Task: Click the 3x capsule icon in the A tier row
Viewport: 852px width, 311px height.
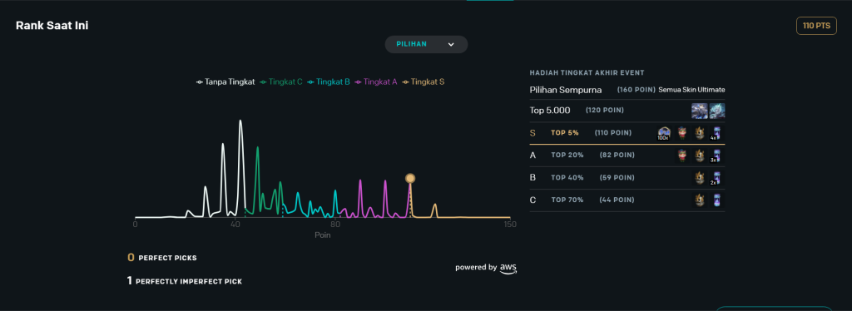Action: click(x=716, y=155)
